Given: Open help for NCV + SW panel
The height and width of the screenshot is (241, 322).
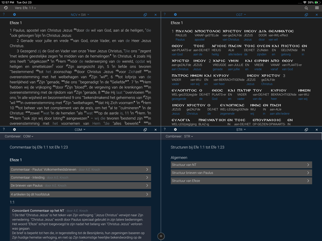Looking at the screenshot, I should pos(4,14).
